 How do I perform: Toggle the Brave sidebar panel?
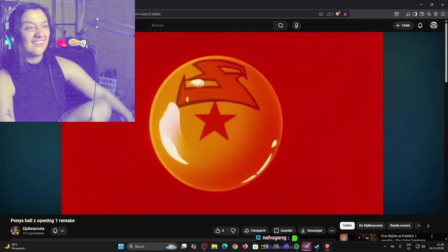[415, 14]
